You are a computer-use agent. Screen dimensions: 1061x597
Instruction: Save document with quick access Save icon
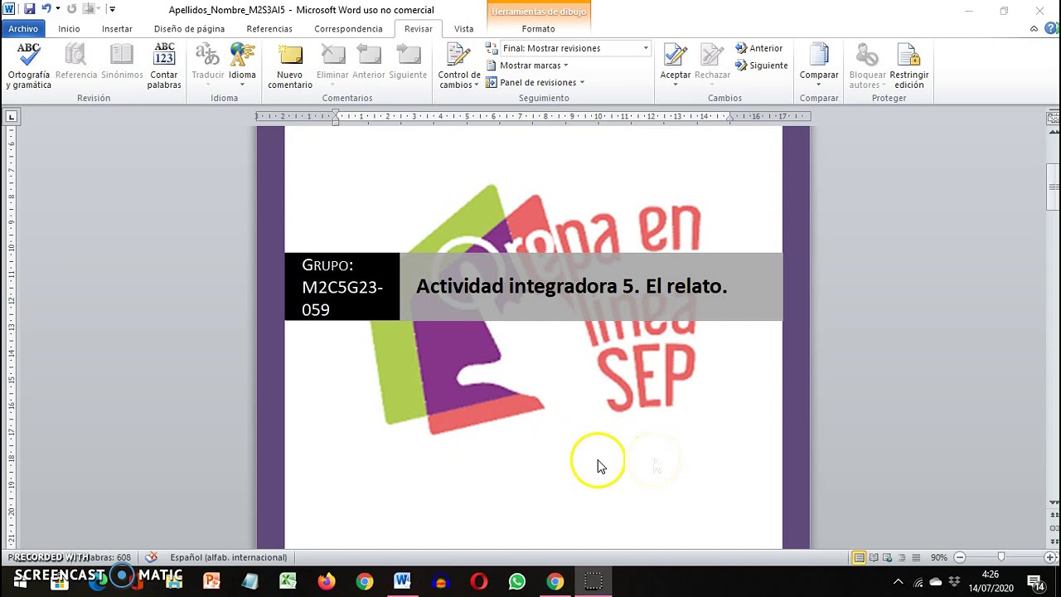tap(29, 9)
